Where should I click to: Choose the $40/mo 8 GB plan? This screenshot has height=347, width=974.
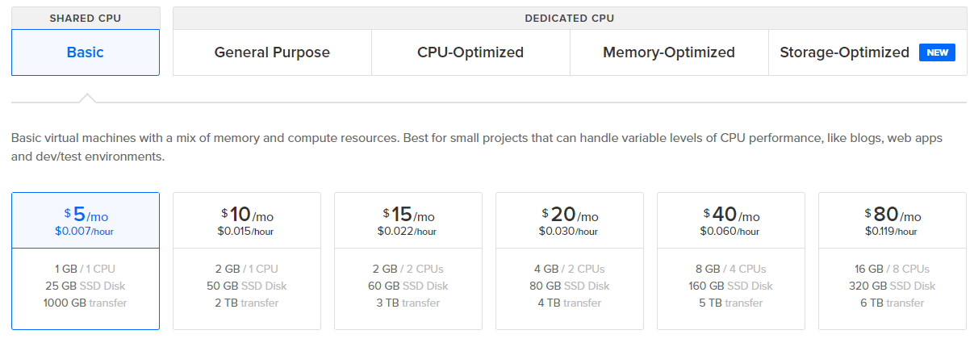coord(731,261)
